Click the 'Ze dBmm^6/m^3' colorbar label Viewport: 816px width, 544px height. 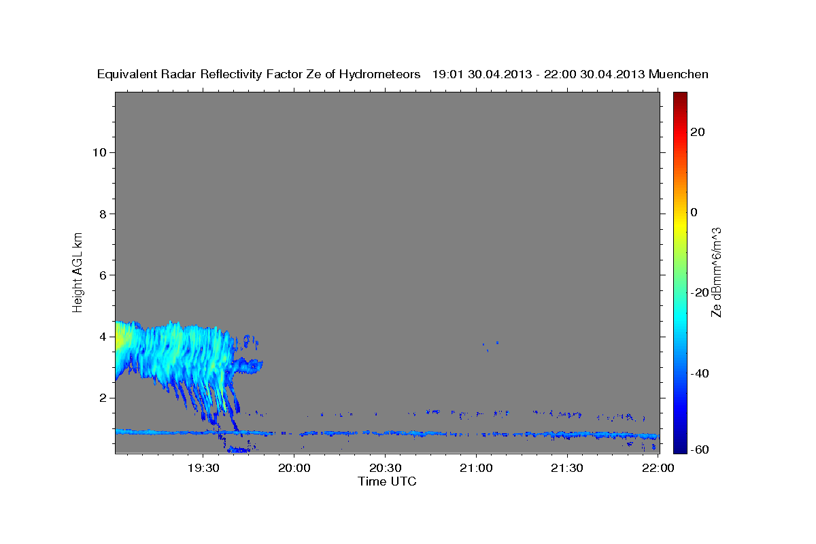[716, 272]
